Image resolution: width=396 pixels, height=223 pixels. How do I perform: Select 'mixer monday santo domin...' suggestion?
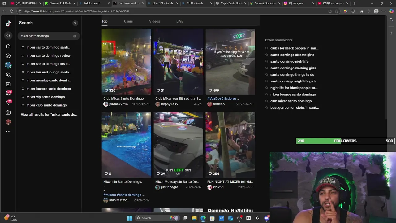[x=49, y=81]
